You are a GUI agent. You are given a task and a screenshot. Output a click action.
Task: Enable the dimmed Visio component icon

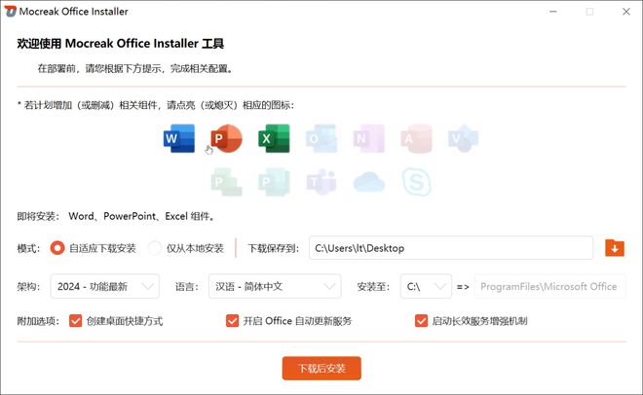[x=464, y=138]
